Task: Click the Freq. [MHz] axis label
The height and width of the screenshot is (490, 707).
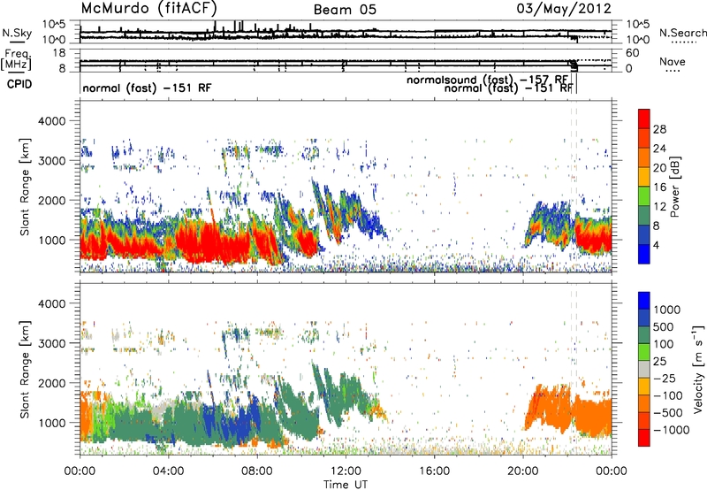Action: point(16,60)
